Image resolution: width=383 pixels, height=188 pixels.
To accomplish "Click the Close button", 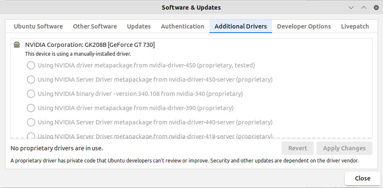I will (362, 178).
